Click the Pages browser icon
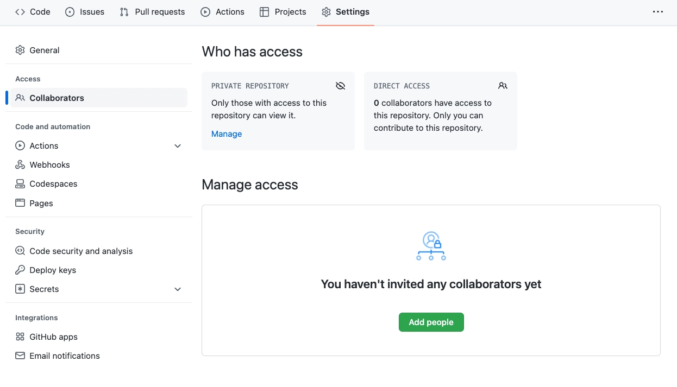The image size is (677, 387). [x=20, y=203]
